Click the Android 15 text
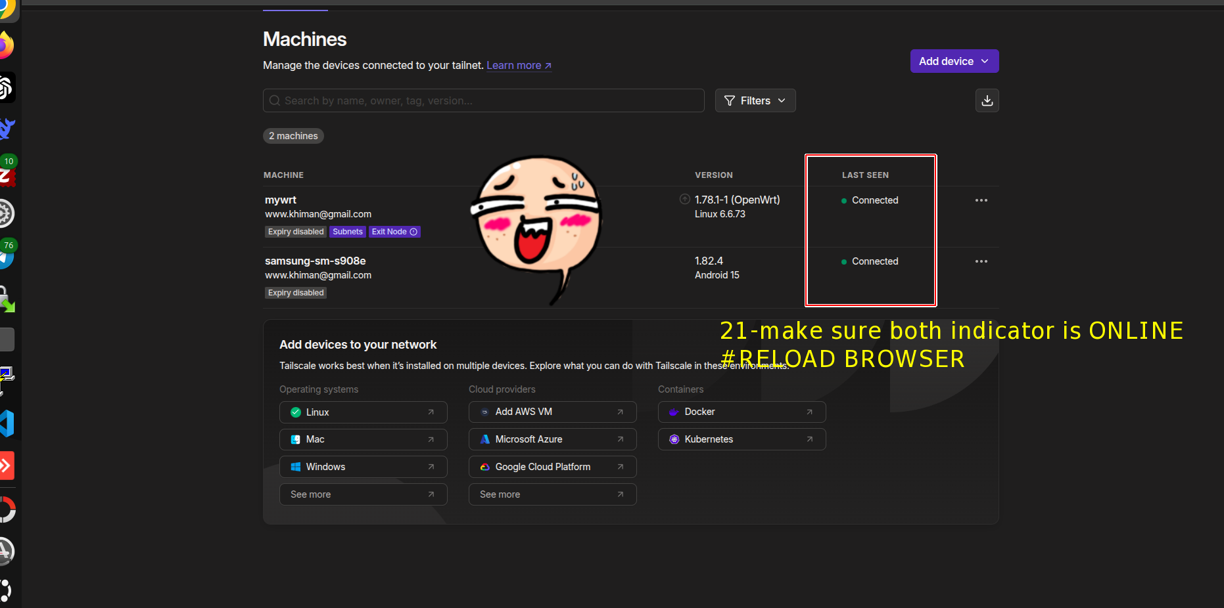The image size is (1224, 608). [717, 275]
